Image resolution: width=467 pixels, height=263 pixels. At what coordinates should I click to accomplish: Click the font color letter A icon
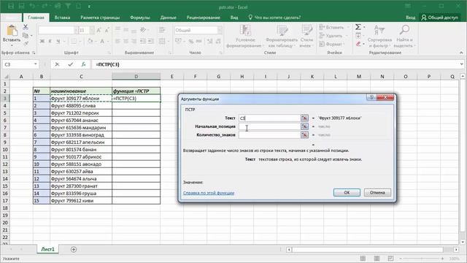102,41
